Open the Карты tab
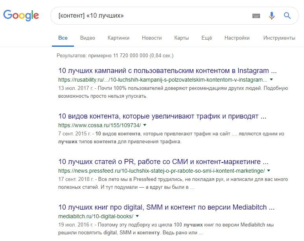The width and height of the screenshot is (304, 241). click(181, 38)
